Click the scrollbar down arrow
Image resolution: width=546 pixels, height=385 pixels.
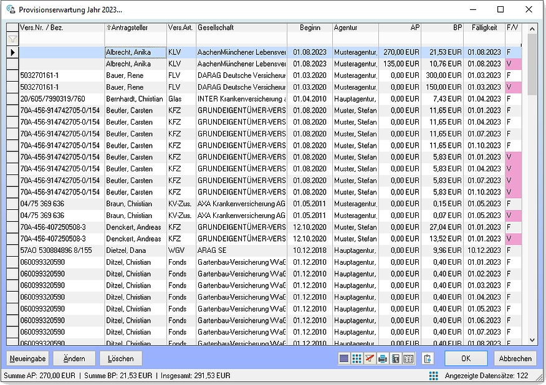click(532, 340)
